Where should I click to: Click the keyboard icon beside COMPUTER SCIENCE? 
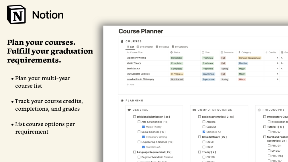194,110
